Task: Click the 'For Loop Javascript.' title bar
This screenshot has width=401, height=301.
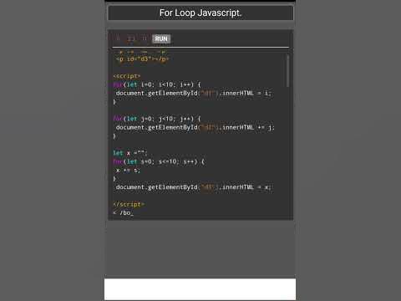Action: coord(200,13)
